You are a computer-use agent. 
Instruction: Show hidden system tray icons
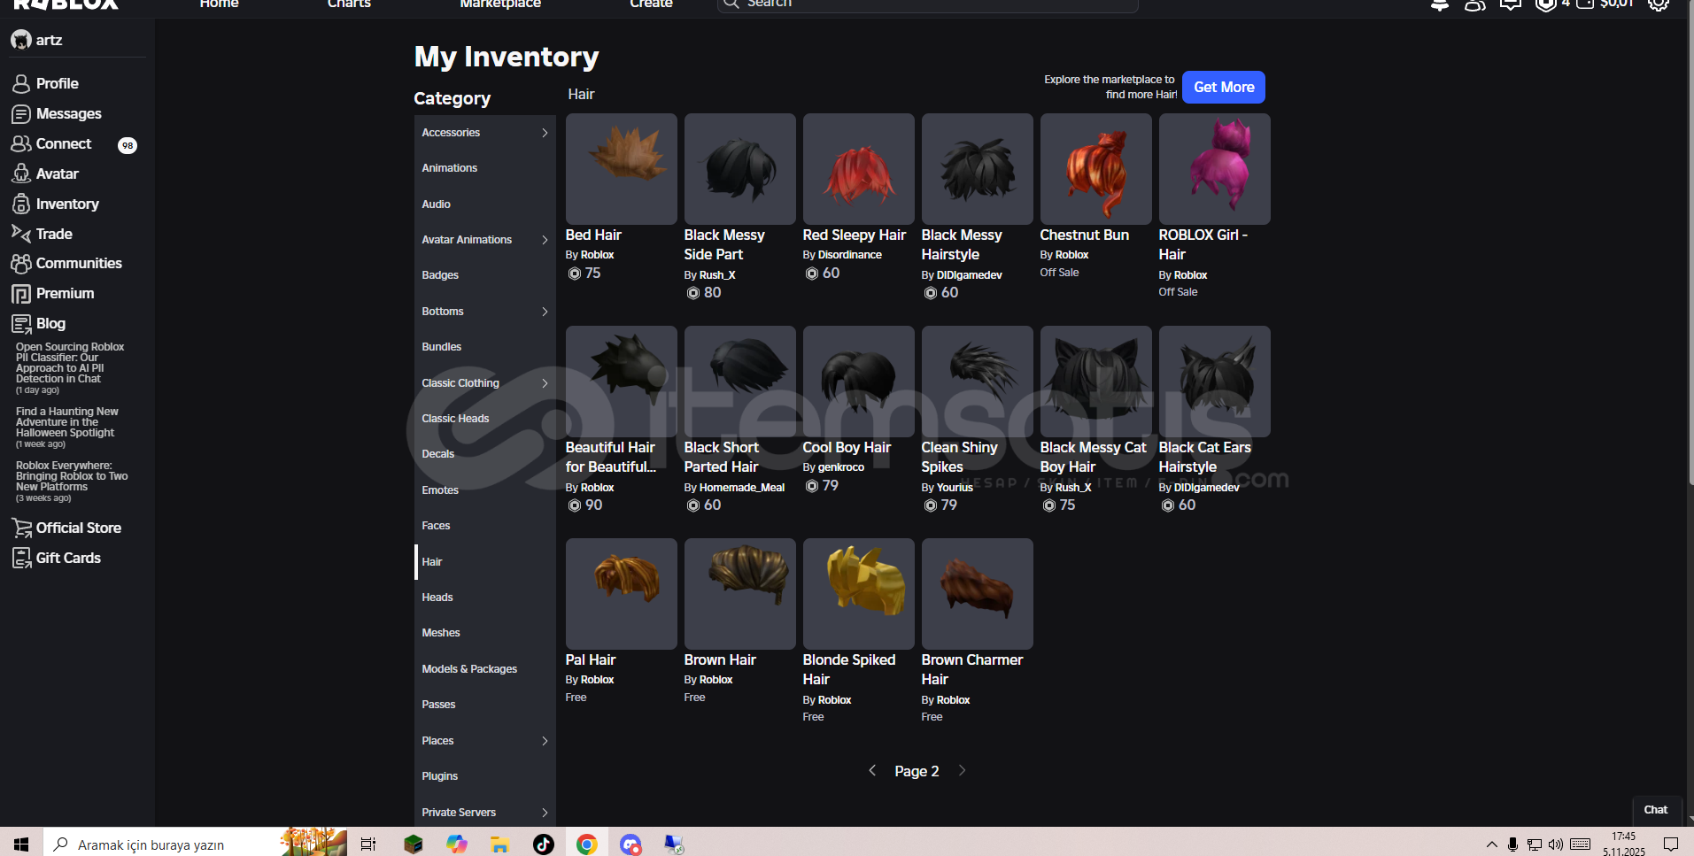coord(1491,844)
